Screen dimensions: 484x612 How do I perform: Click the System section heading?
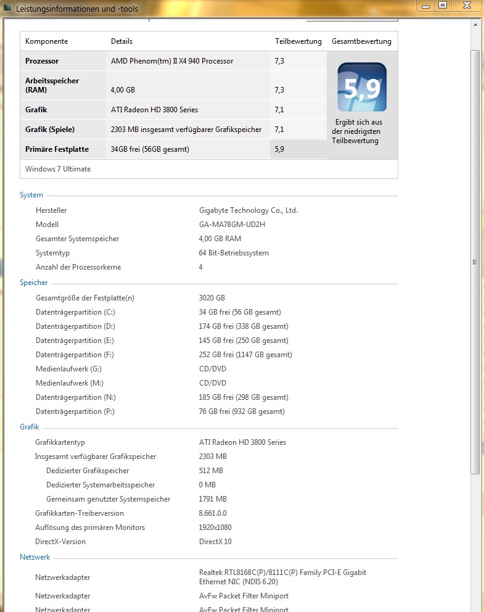coord(31,195)
